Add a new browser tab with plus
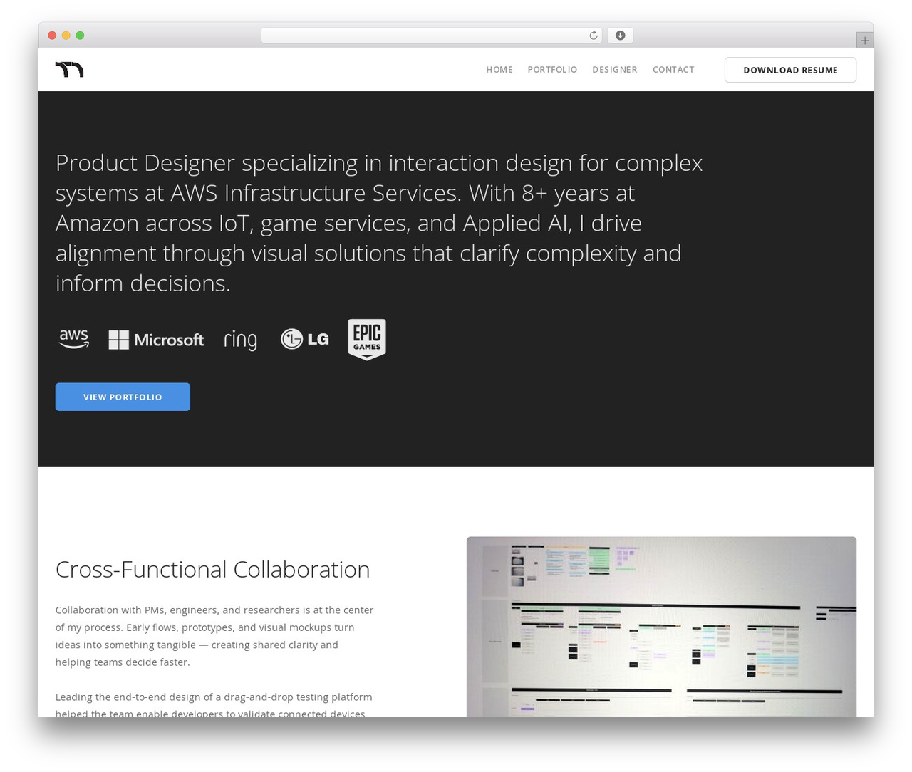The image size is (912, 772). pyautogui.click(x=864, y=41)
